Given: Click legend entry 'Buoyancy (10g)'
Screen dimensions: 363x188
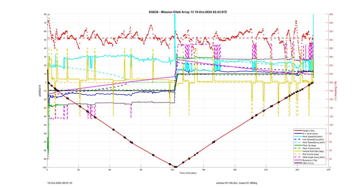Looking at the screenshot, I should click(310, 160).
